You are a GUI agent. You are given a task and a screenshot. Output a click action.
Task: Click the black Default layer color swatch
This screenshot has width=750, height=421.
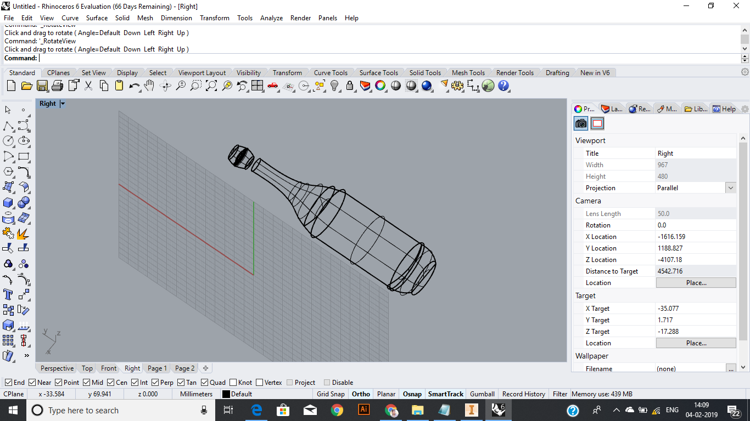coord(226,394)
